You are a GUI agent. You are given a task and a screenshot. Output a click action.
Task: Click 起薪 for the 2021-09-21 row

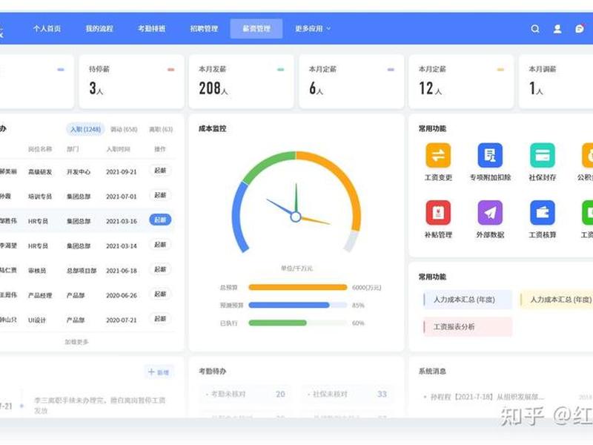[160, 171]
